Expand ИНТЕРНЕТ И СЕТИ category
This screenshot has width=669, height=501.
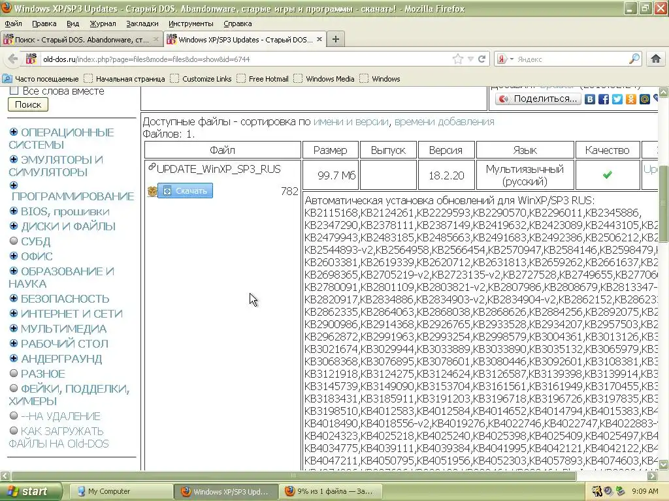pyautogui.click(x=14, y=313)
